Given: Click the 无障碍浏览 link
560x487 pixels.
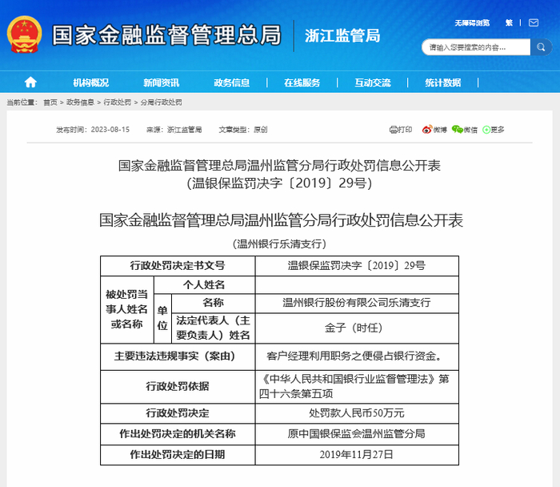Looking at the screenshot, I should 472,23.
